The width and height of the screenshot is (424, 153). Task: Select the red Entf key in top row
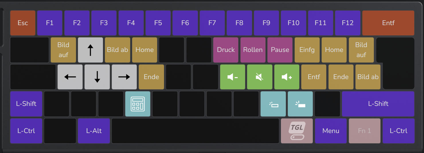click(388, 23)
